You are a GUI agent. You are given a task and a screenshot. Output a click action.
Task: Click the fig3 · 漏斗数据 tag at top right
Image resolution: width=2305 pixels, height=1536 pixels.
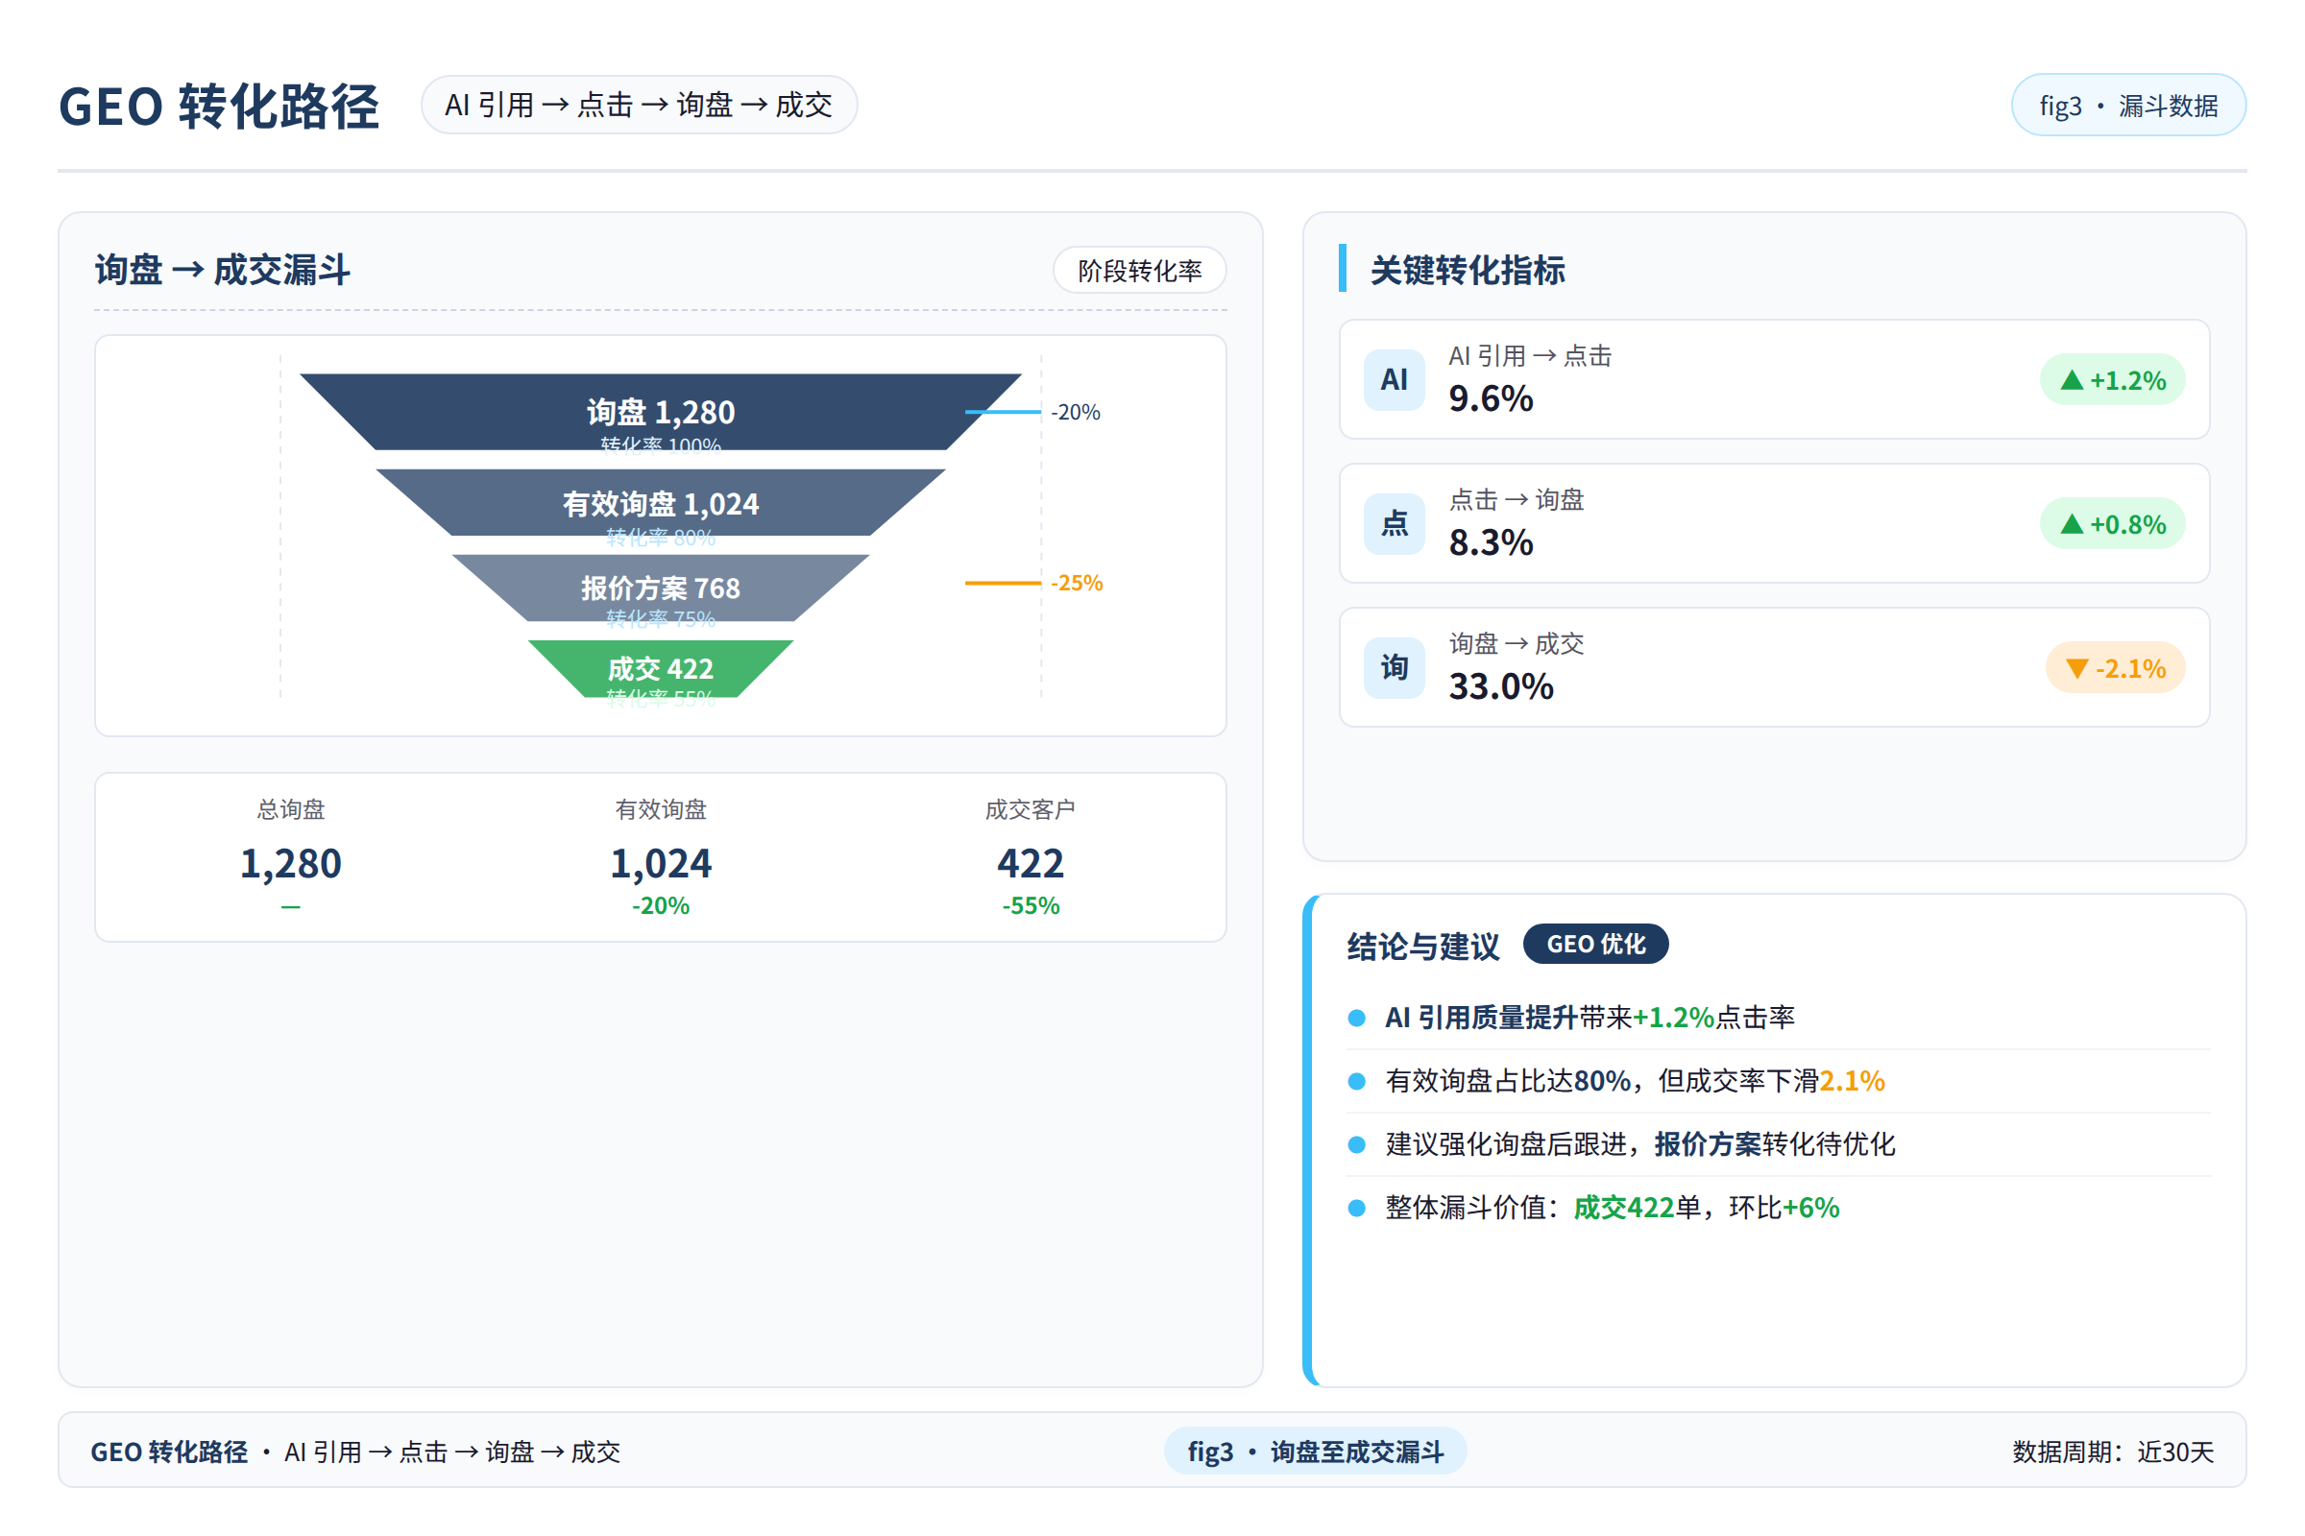coord(2128,105)
